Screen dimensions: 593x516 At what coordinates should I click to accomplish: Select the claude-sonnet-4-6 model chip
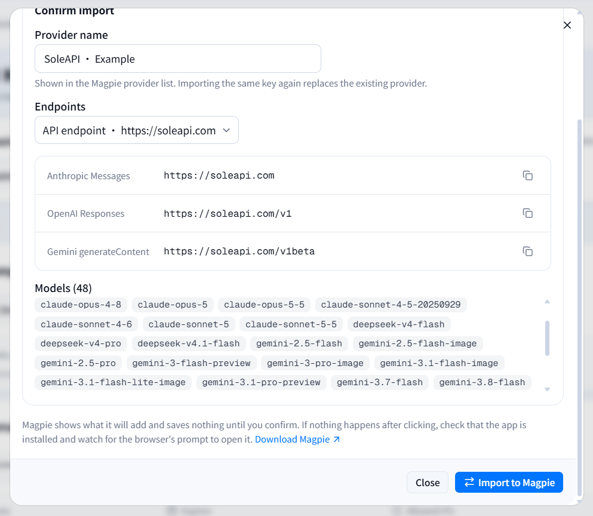(x=86, y=324)
